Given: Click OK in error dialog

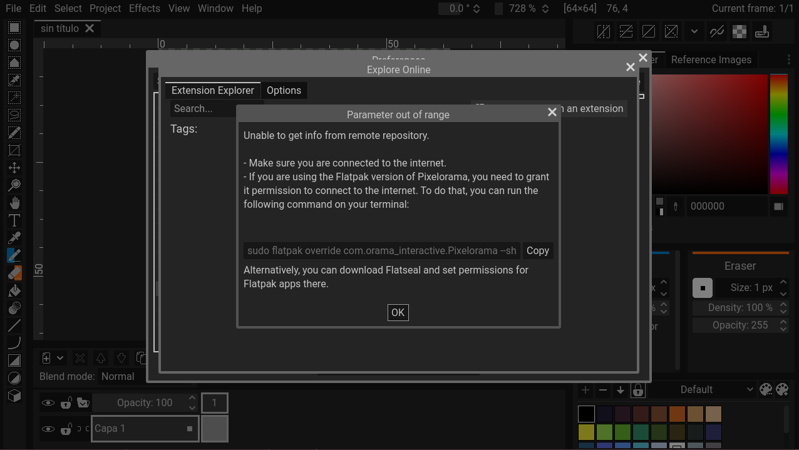Looking at the screenshot, I should 398,312.
